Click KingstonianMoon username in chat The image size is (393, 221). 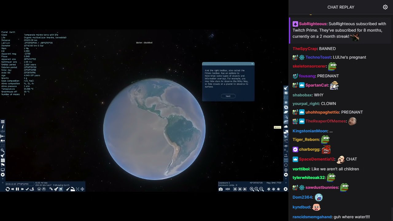(310, 131)
